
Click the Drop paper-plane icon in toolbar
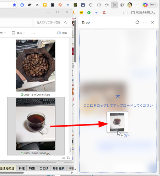tap(114, 5)
